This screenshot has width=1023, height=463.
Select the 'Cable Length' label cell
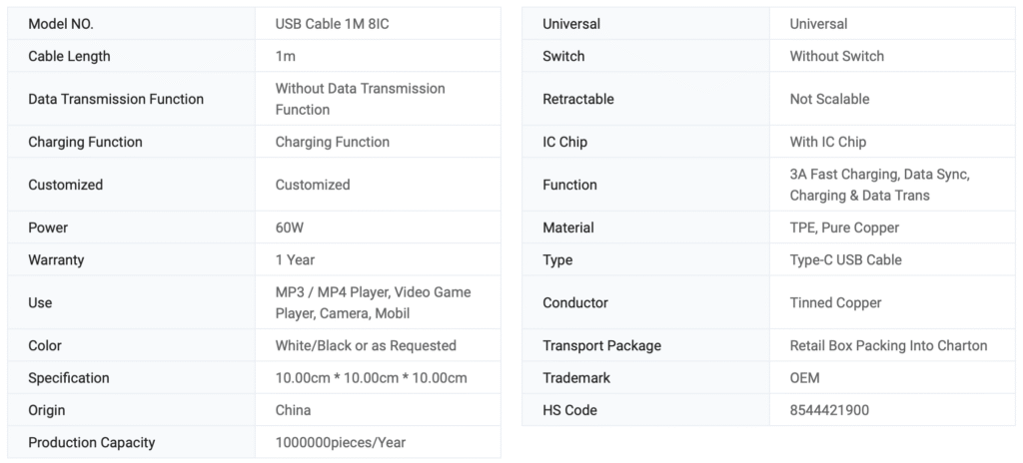click(69, 56)
